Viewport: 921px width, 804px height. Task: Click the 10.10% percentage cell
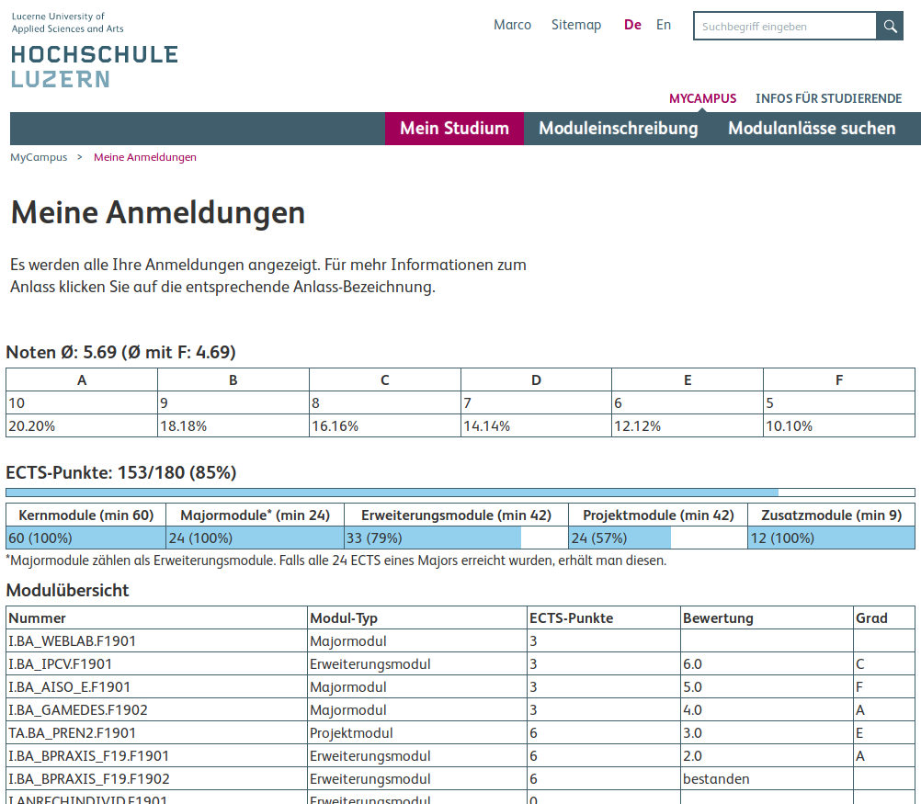click(x=839, y=425)
